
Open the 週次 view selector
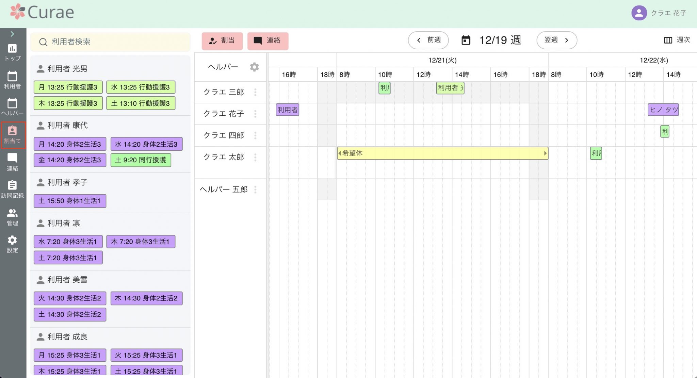pyautogui.click(x=677, y=40)
